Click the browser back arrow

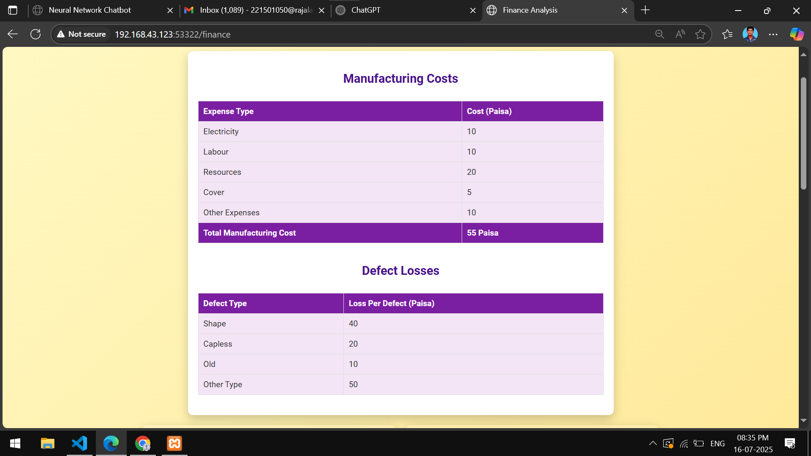(13, 34)
